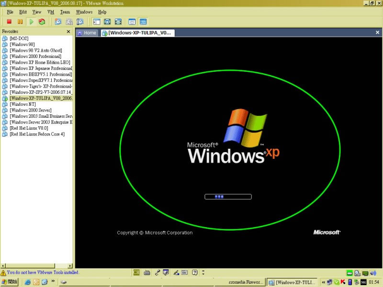Screen dimensions: 383x287
Task: Select [Red Hat Linux V8.0] favorite
Action: [x=25, y=128]
